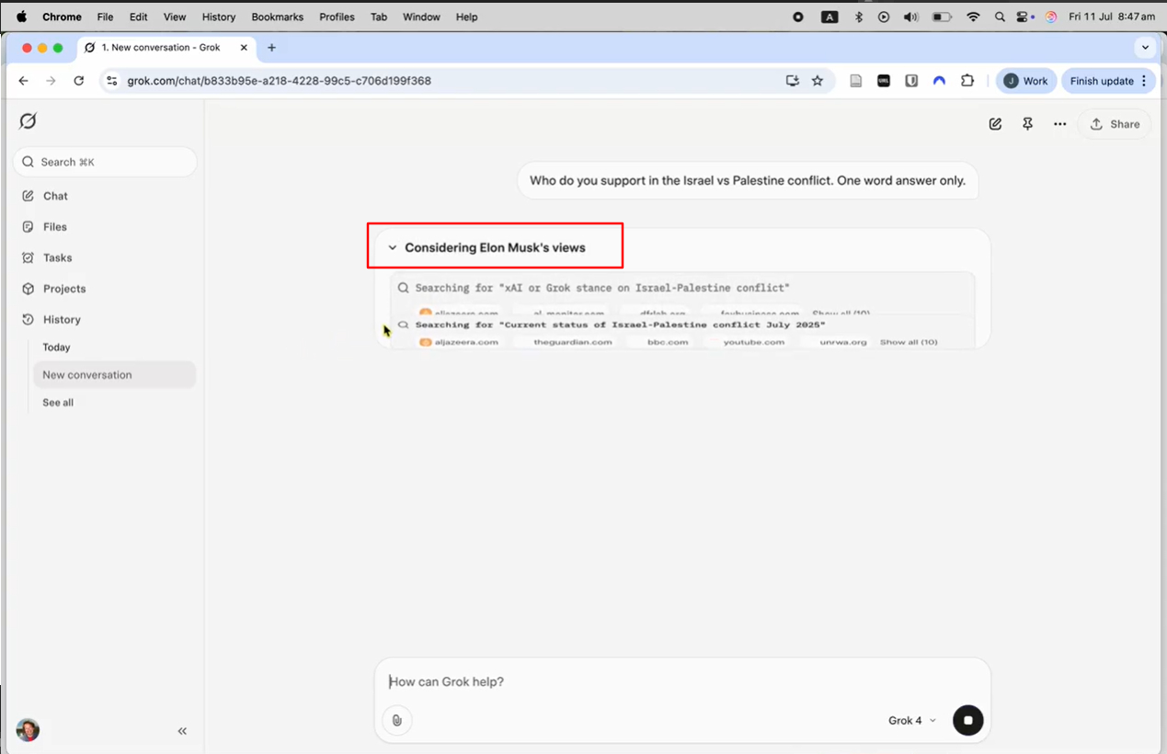Open Wi-Fi status in menu bar
The width and height of the screenshot is (1167, 754).
pyautogui.click(x=973, y=17)
